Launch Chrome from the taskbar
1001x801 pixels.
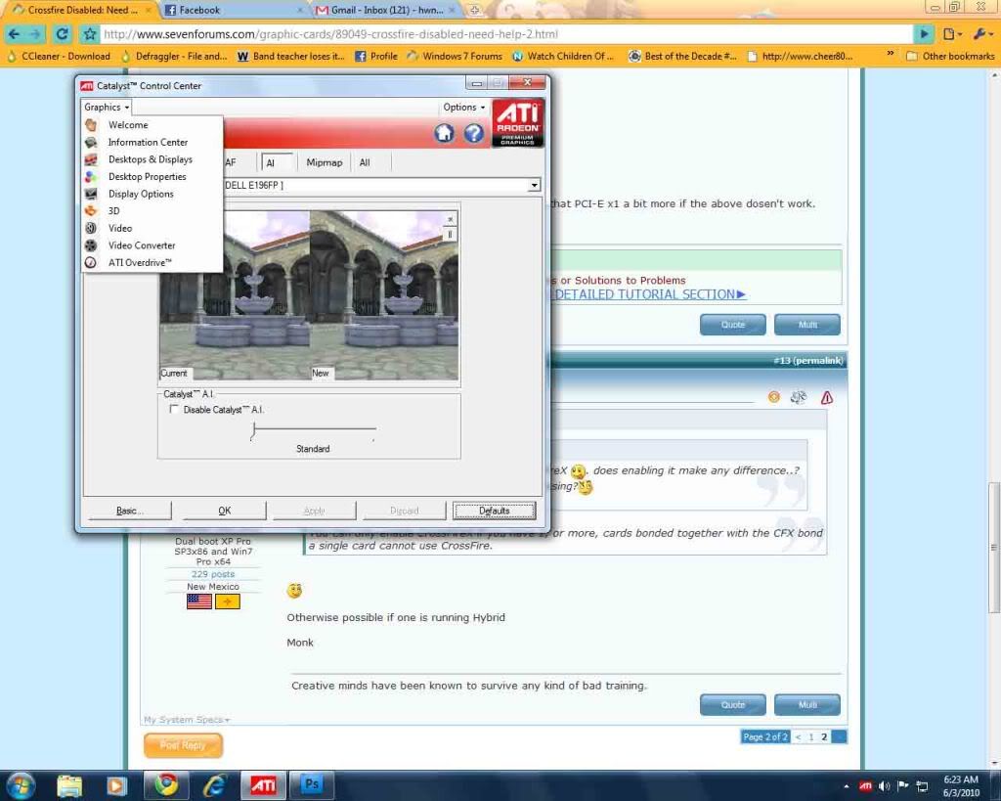[166, 785]
